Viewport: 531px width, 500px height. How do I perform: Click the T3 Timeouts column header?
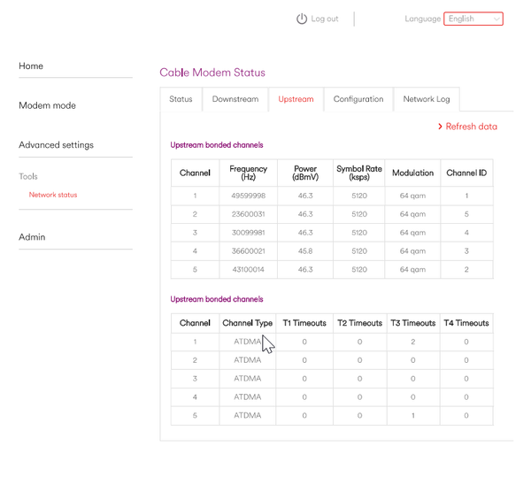point(412,323)
